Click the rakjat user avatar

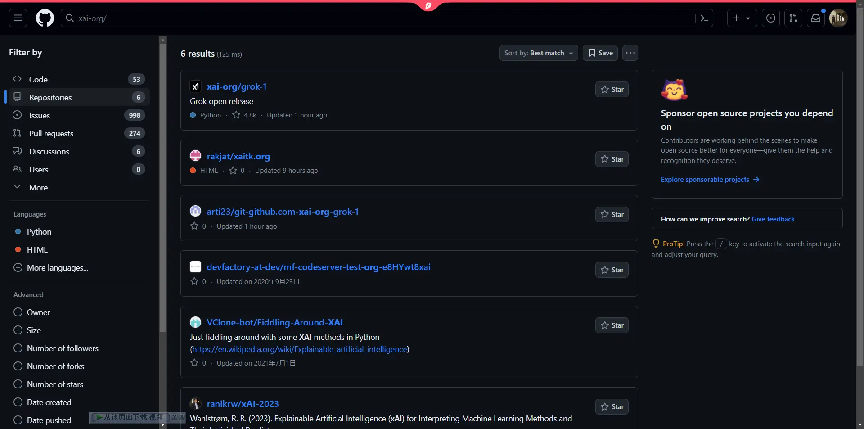[195, 156]
